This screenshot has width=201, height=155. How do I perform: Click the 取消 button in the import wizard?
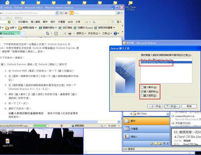189,106
